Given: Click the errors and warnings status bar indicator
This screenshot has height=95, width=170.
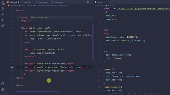Looking at the screenshot, I should coord(5,94).
